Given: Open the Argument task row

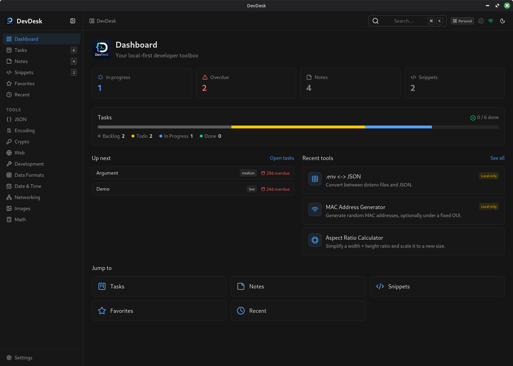Looking at the screenshot, I should (193, 173).
